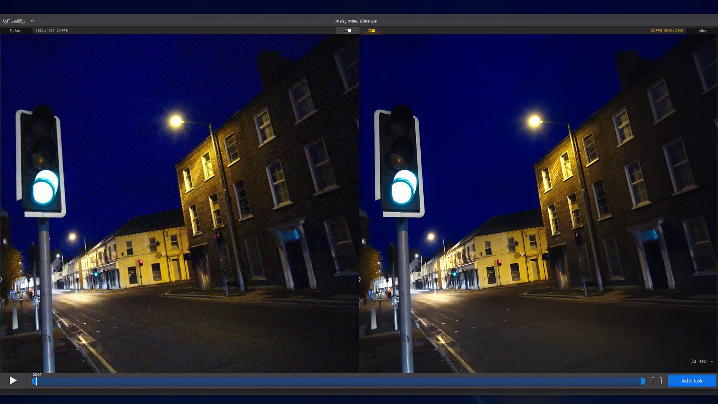Click the zoom magnifier icon
Screen dimensions: 718x404
694,361
